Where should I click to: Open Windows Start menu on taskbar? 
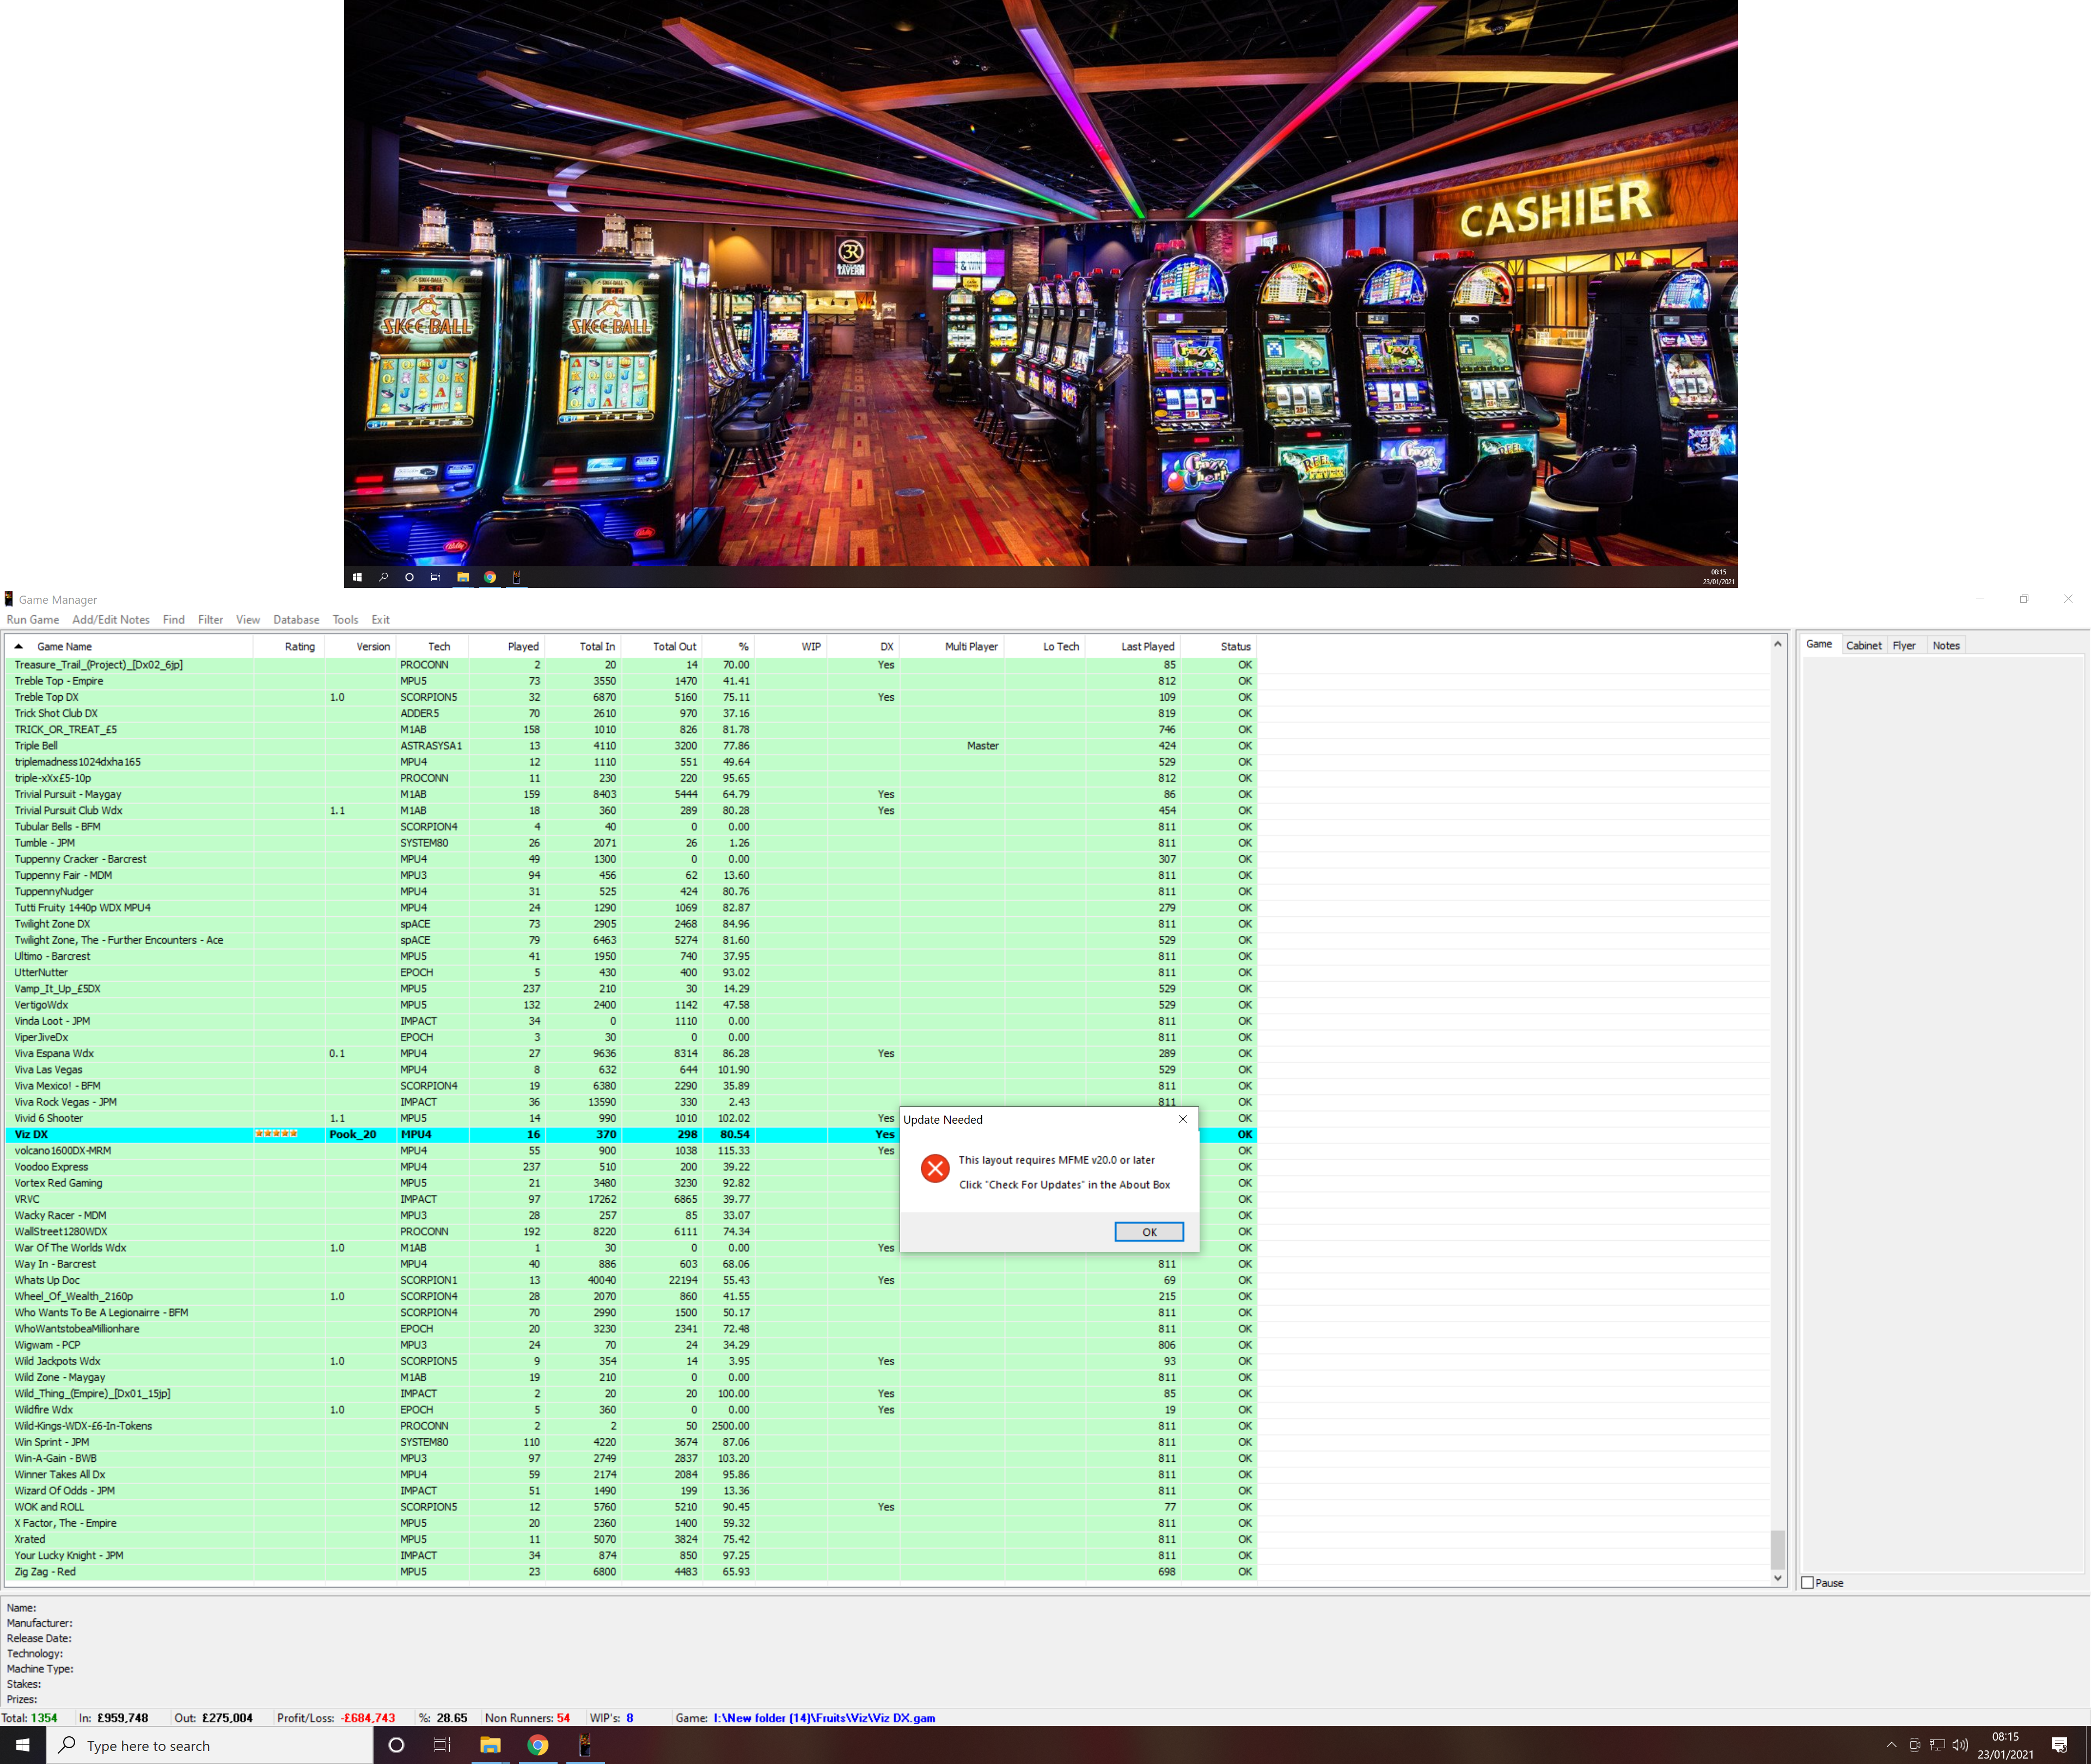click(x=23, y=1745)
